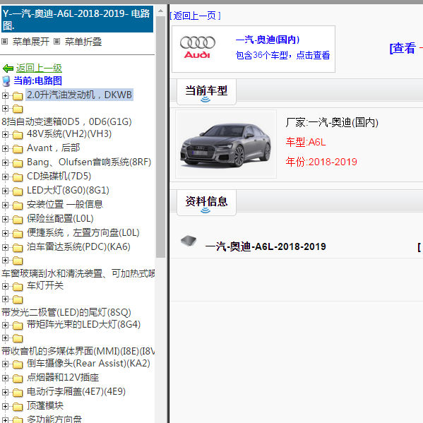Viewport: 423px width, 423px height.
Task: Click the folder icon for 点烟器和12V插座
Action: 18,379
